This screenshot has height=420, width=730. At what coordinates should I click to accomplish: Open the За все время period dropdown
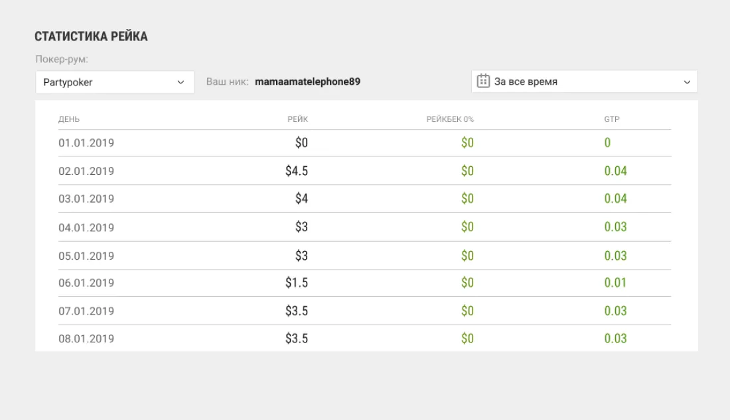[584, 81]
